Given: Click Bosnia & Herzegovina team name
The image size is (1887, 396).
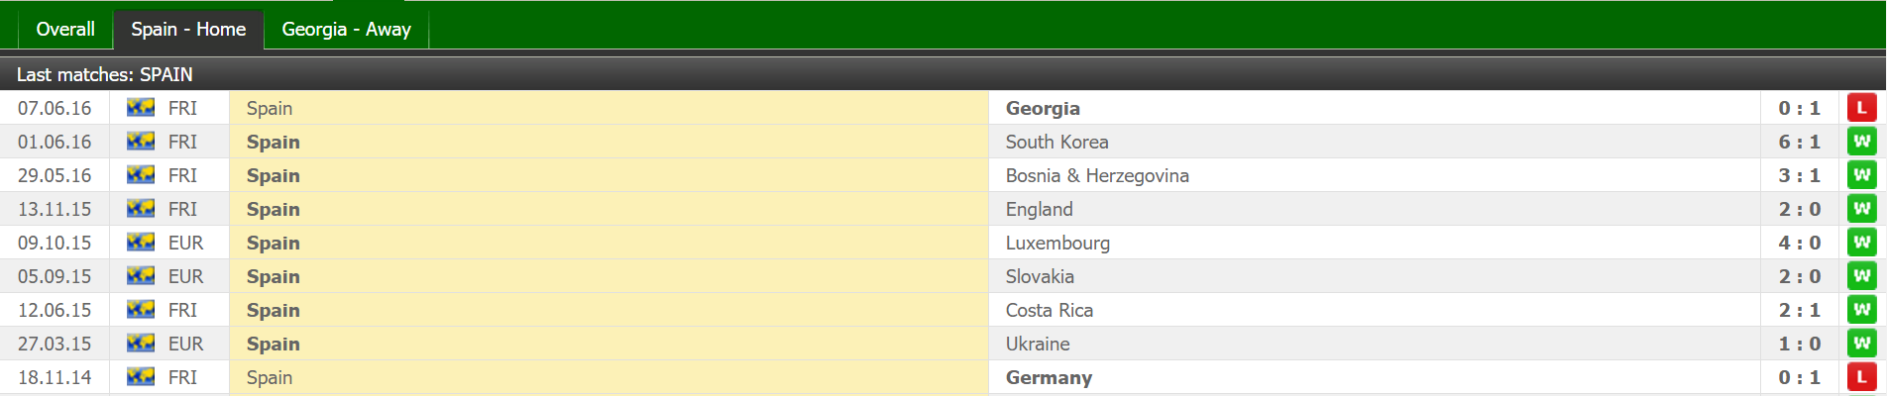Looking at the screenshot, I should pos(1097,175).
